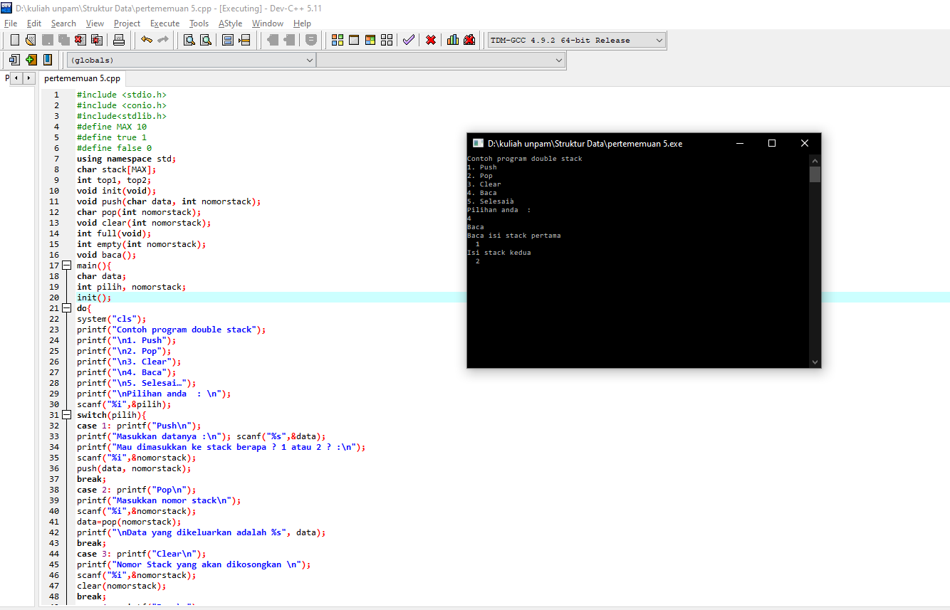The image size is (950, 610).
Task: Click the clear(nomorstack); call line
Action: tap(122, 586)
